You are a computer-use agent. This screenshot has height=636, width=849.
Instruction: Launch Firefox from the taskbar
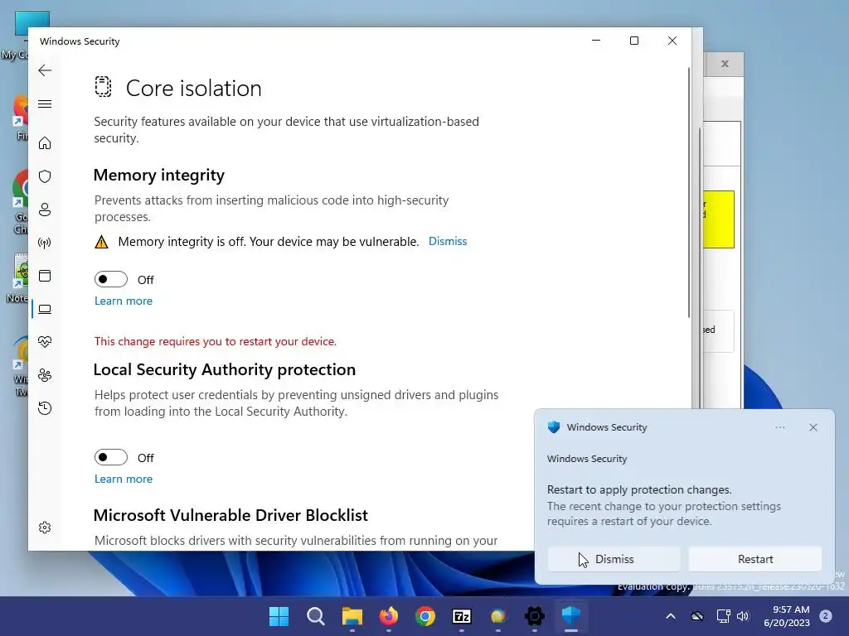389,616
